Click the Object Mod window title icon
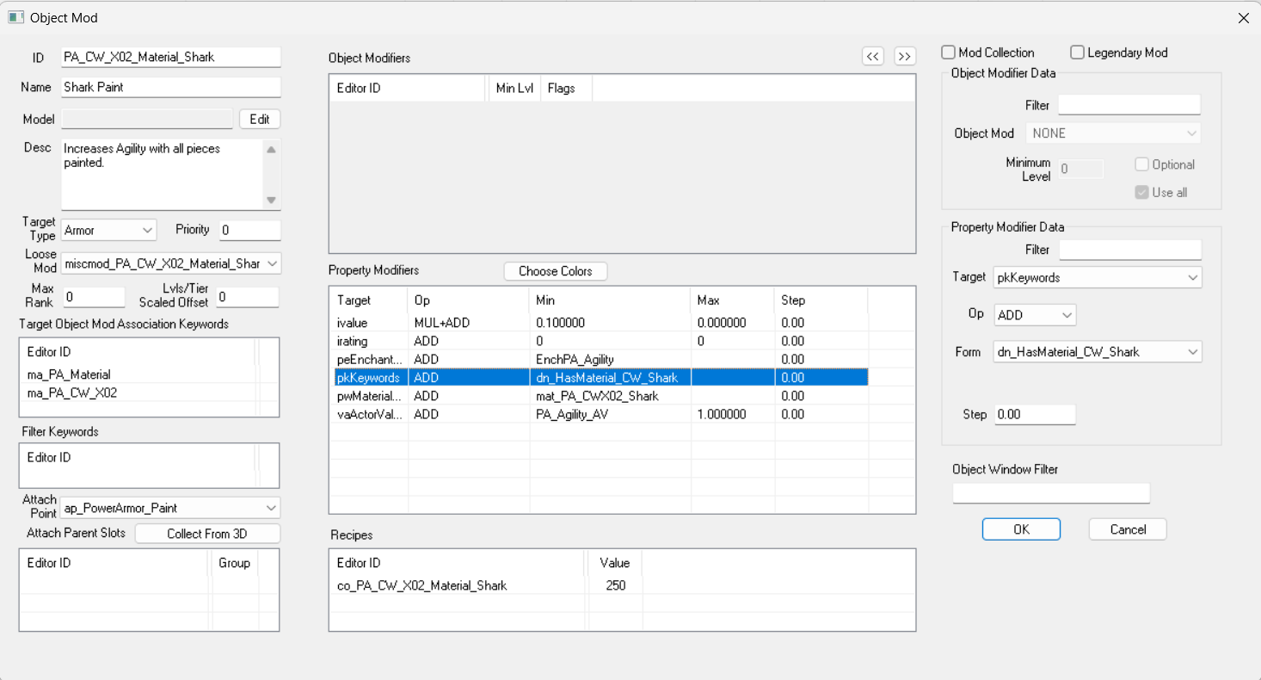The height and width of the screenshot is (680, 1261). click(x=15, y=17)
